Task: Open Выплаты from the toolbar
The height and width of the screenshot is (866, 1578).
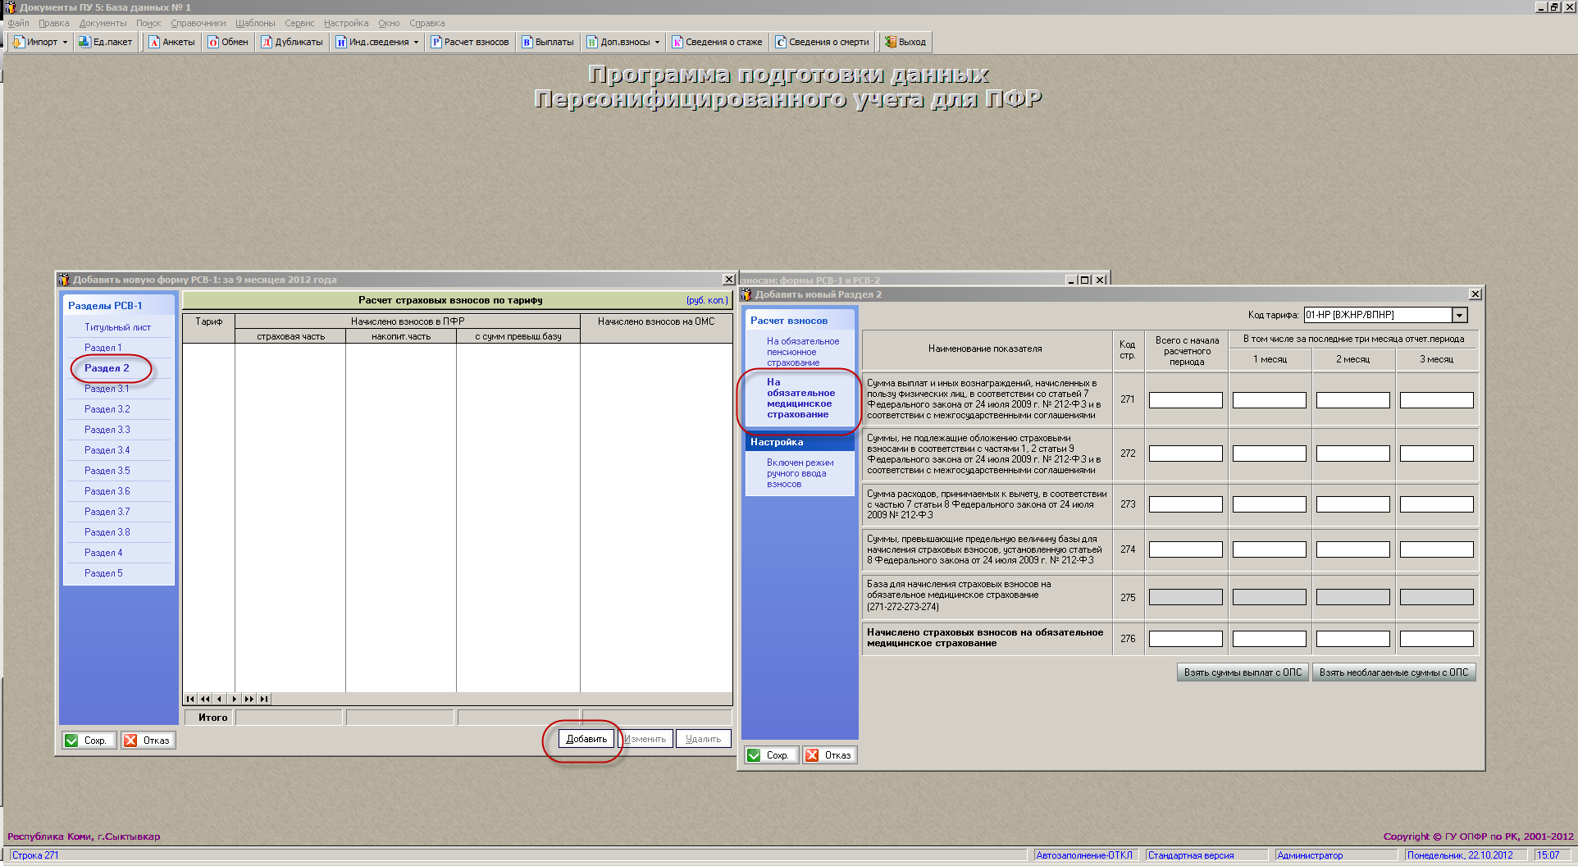Action: 528,42
